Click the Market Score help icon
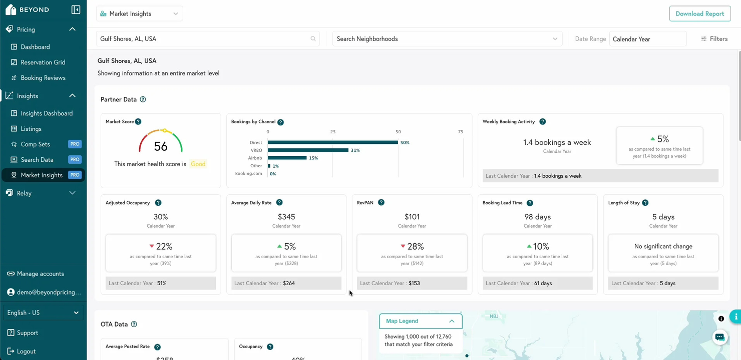 pyautogui.click(x=139, y=121)
